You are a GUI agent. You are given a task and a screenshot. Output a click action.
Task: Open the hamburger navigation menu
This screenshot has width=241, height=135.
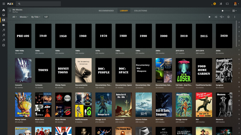[4, 4]
